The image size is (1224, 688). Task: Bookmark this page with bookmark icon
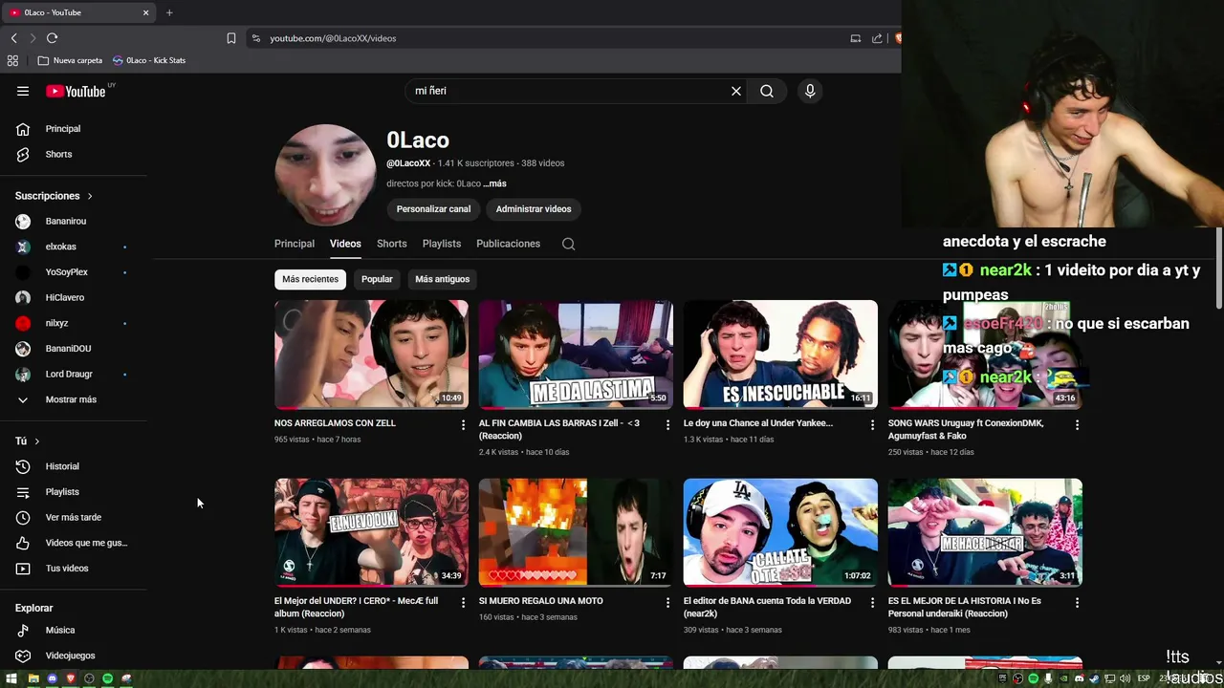point(231,38)
